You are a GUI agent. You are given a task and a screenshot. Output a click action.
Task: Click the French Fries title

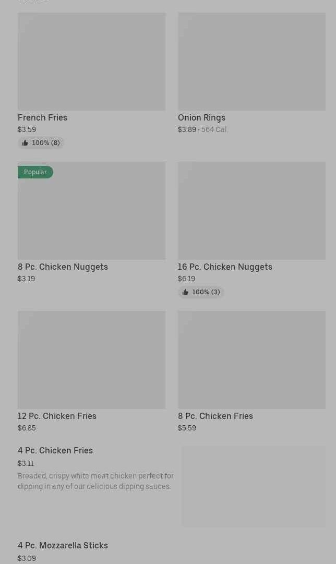(x=42, y=117)
